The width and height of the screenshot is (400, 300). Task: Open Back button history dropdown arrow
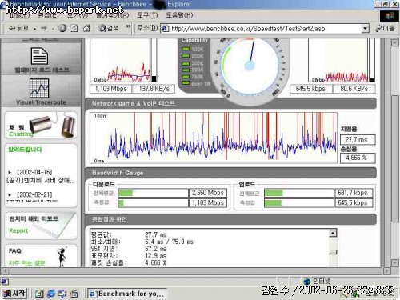[x=34, y=29]
